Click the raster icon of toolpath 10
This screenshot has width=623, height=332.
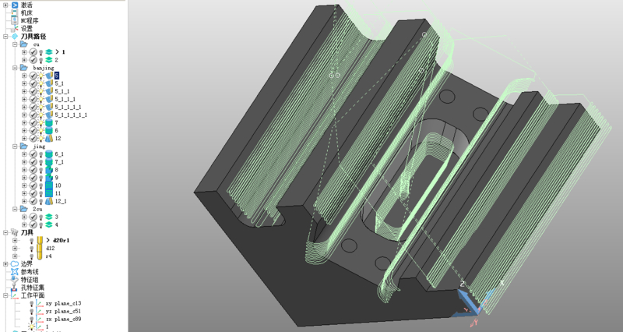tap(49, 185)
